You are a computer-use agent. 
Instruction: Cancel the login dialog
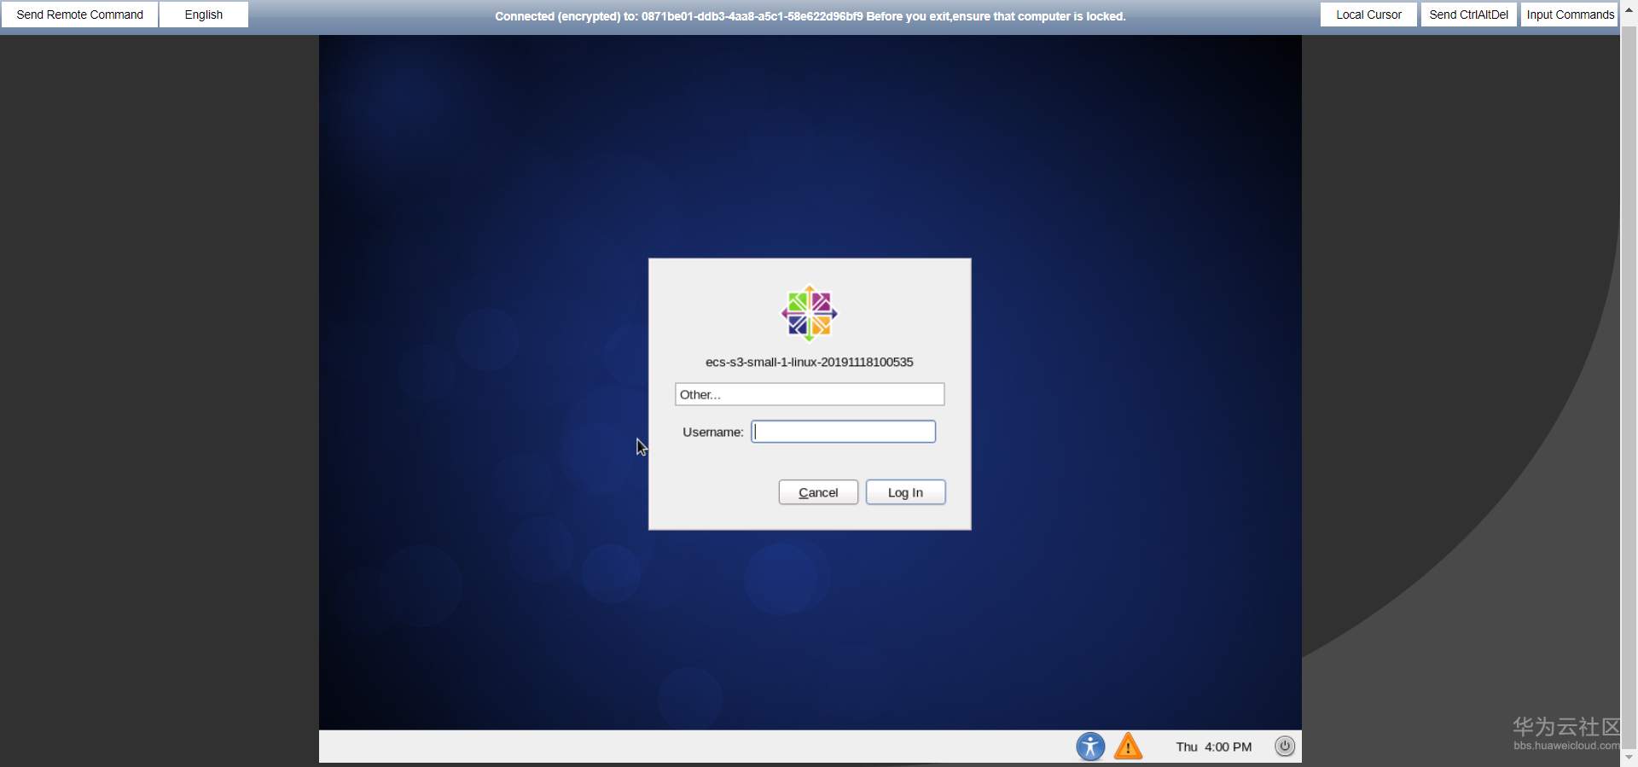pos(818,492)
